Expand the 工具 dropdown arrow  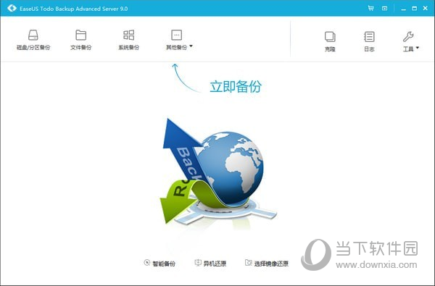point(418,48)
